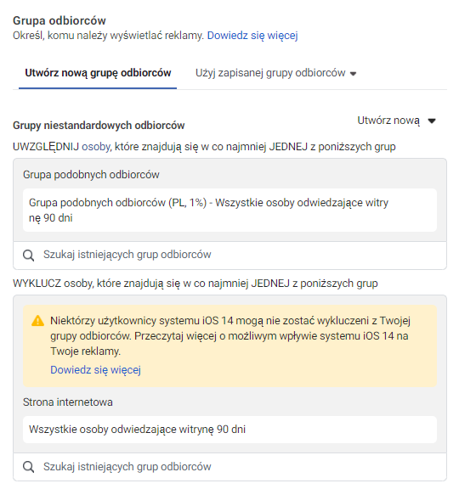The height and width of the screenshot is (489, 459).
Task: Open the top Dowiedz się więcej link
Action: [x=252, y=36]
